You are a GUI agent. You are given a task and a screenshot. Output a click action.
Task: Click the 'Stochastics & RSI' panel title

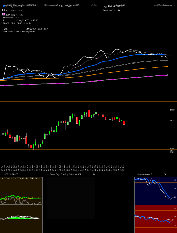pos(152,174)
